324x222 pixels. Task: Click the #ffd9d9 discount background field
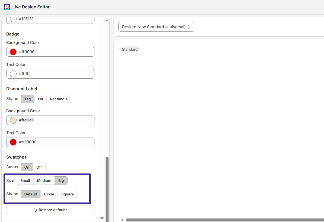click(x=50, y=120)
